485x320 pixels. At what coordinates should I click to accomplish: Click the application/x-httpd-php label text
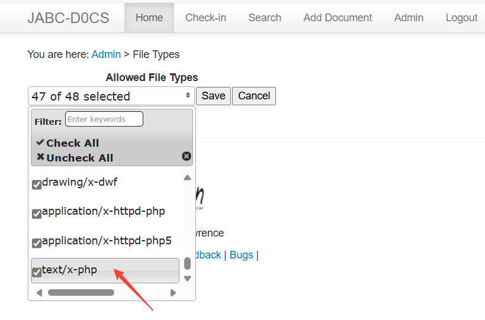(104, 211)
